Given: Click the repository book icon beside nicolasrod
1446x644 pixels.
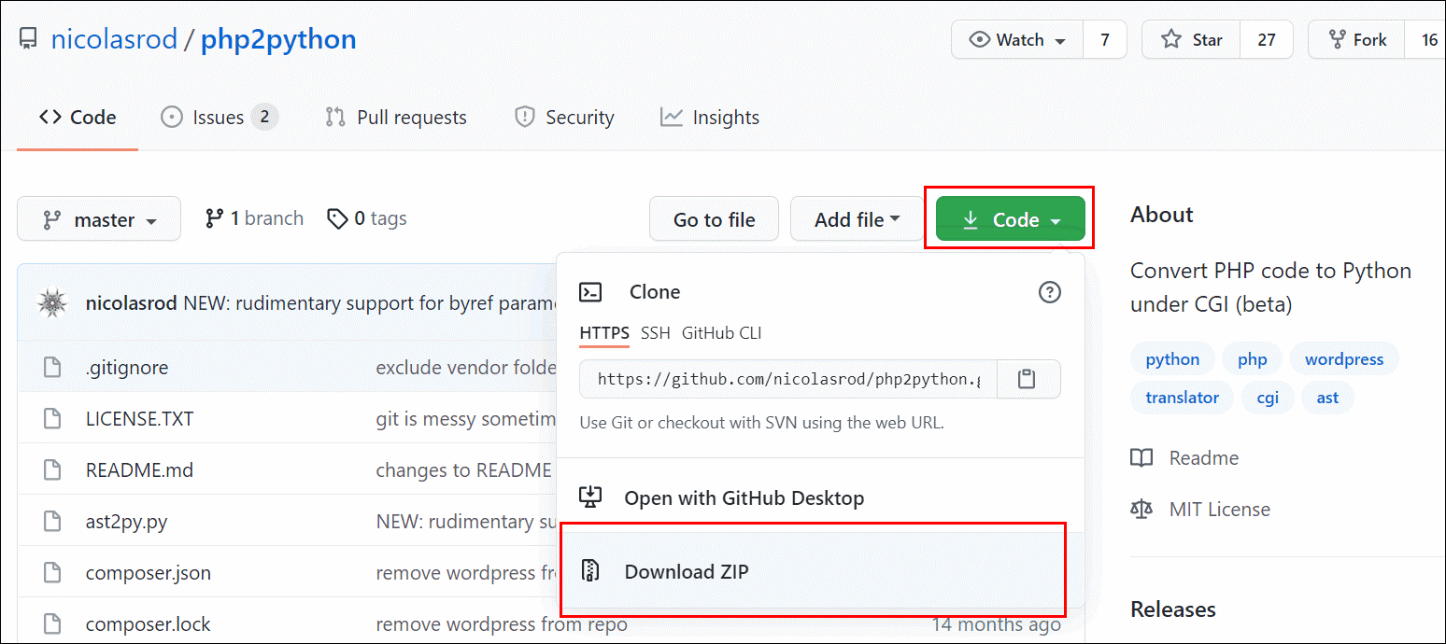Looking at the screenshot, I should coord(29,40).
